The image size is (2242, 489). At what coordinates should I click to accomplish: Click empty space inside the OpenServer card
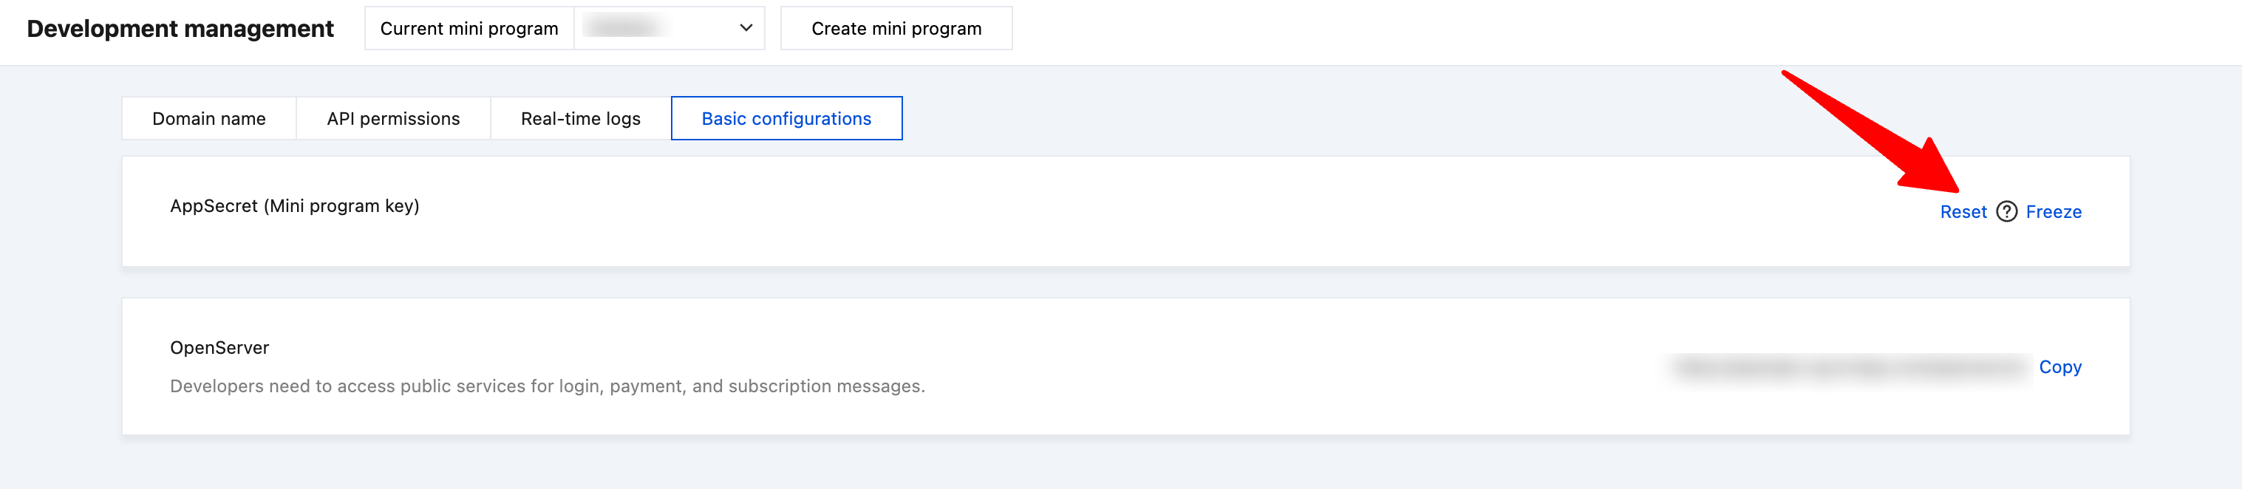click(1219, 366)
